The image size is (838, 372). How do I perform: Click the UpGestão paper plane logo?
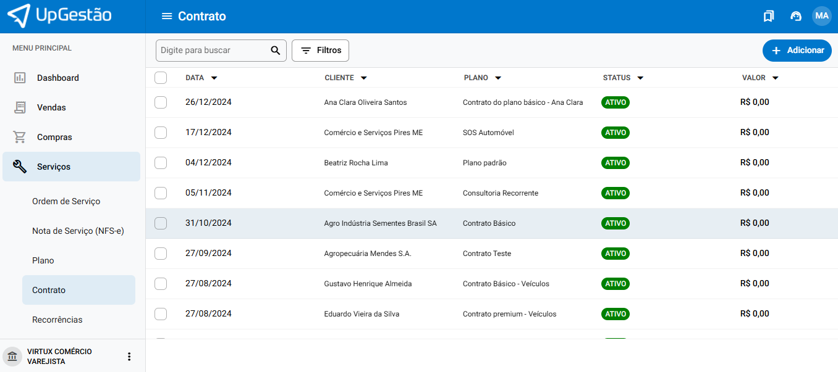click(19, 15)
